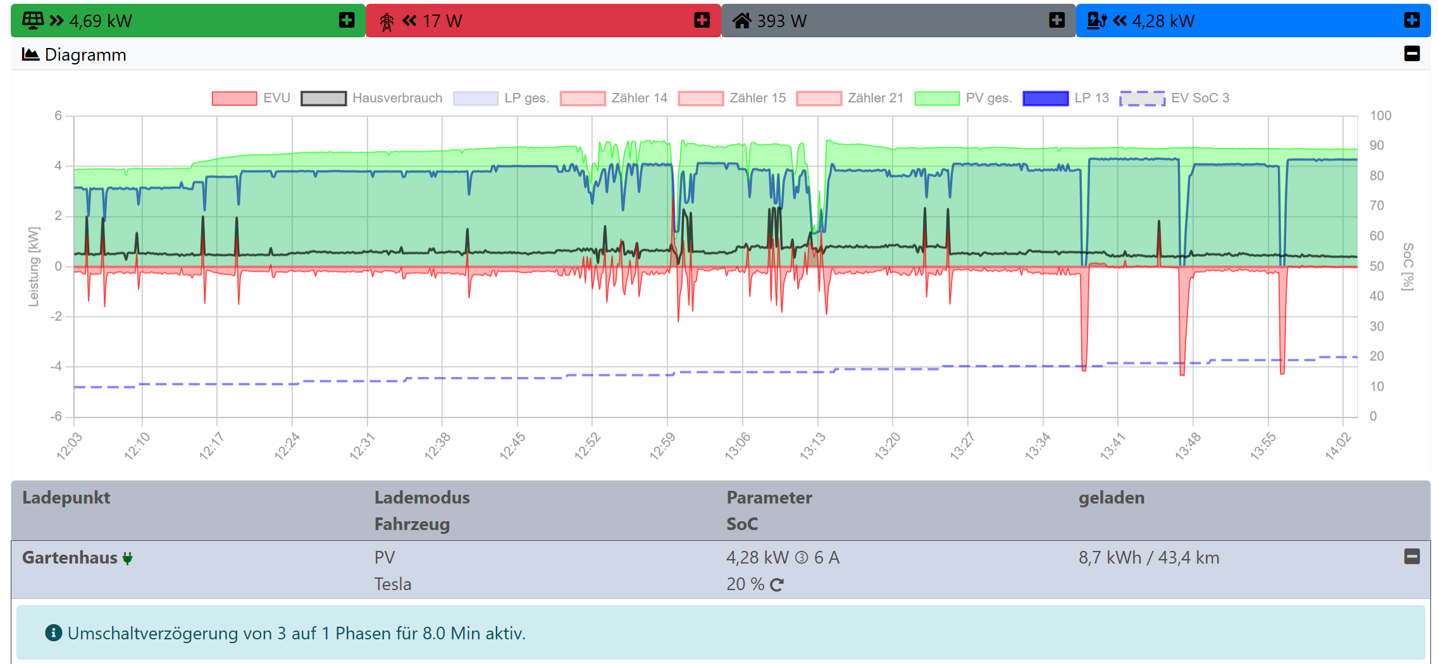Click the green plug icon beside Gartenhaus

pyautogui.click(x=128, y=558)
